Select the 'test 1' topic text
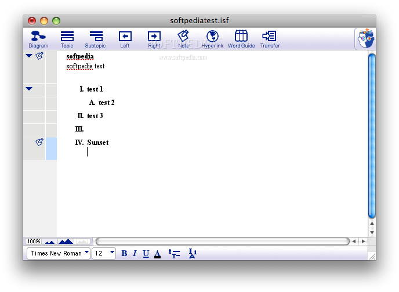 pyautogui.click(x=95, y=89)
